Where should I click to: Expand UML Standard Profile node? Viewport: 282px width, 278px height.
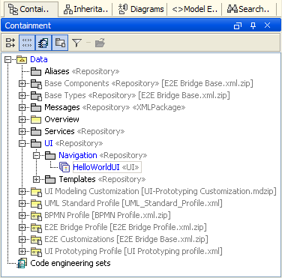pyautogui.click(x=22, y=203)
